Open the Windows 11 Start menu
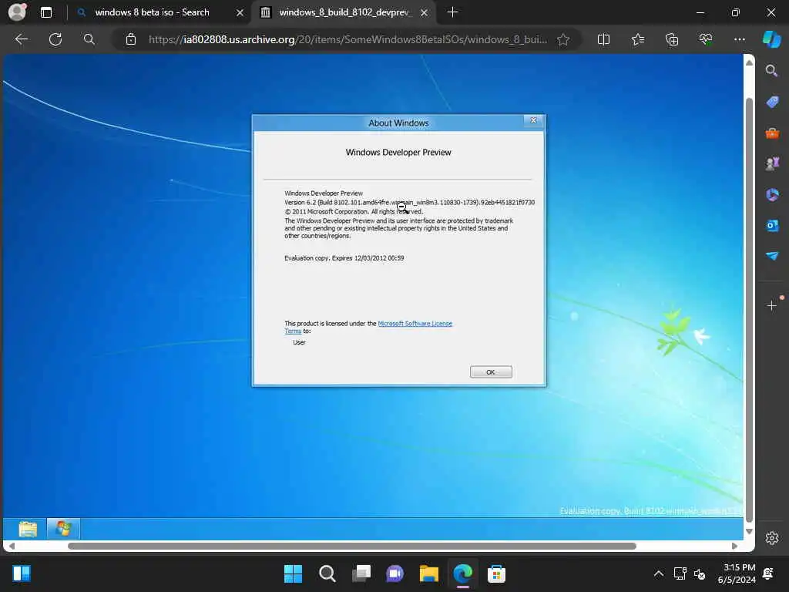This screenshot has height=592, width=789. point(293,573)
